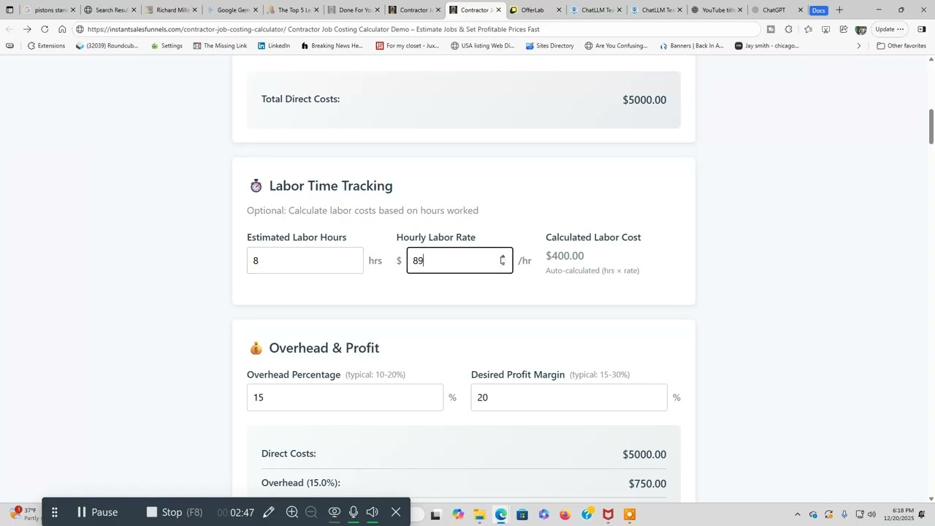This screenshot has height=526, width=935.
Task: Click the zoom in magnifier in recorder bar
Action: (292, 512)
